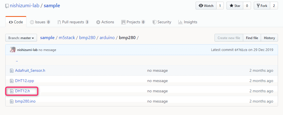Fork the sample repository
This screenshot has width=283, height=115.
[262, 6]
